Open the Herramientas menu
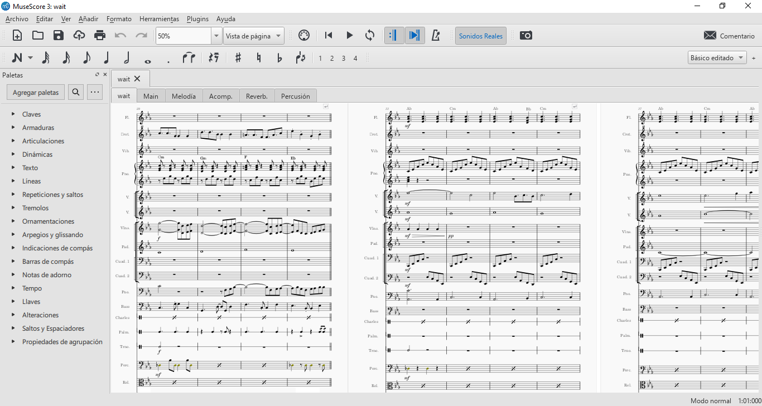 coord(159,18)
